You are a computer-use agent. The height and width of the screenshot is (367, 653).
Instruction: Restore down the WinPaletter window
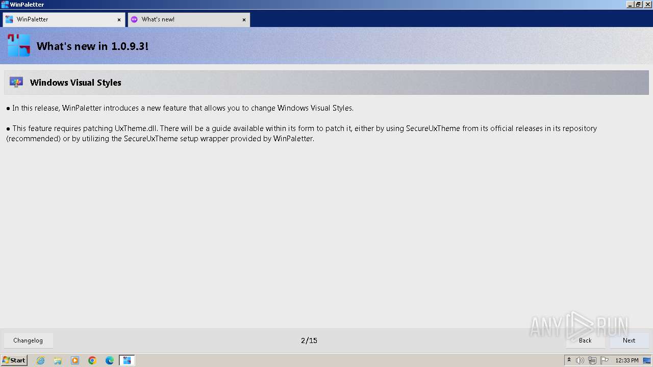(638, 5)
